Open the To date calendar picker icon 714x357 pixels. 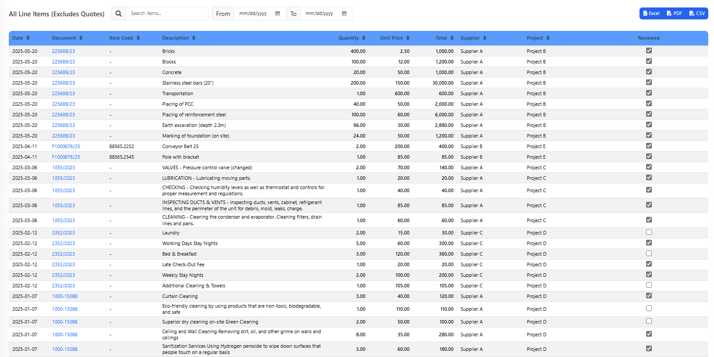(344, 14)
